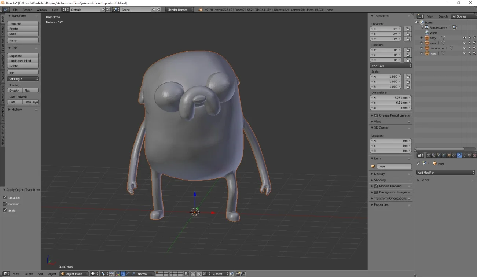Toggle the snap magnet icon
This screenshot has height=277, width=477.
click(x=199, y=274)
